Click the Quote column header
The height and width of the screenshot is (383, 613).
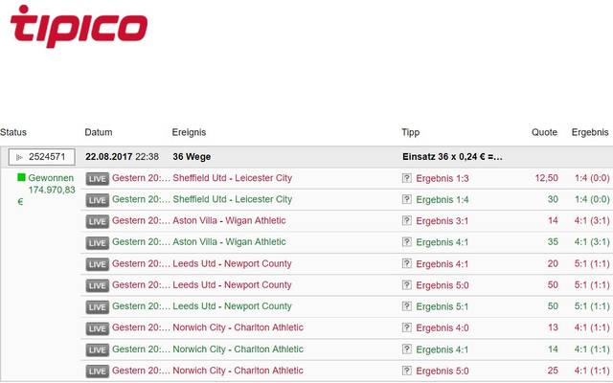point(544,132)
